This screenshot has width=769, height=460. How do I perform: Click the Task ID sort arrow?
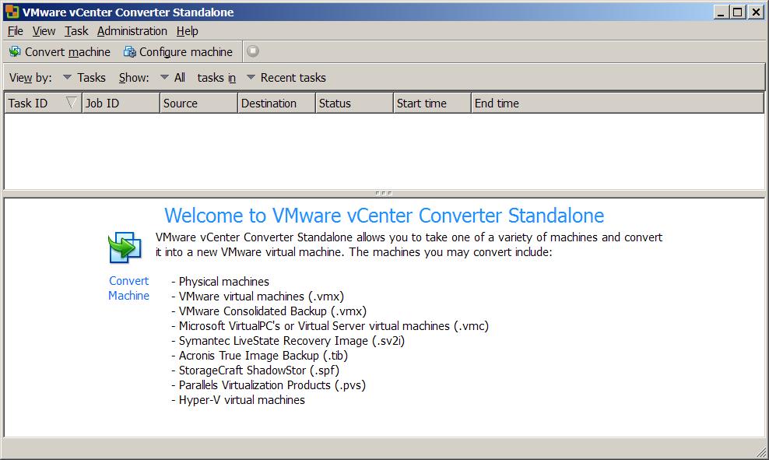[72, 103]
